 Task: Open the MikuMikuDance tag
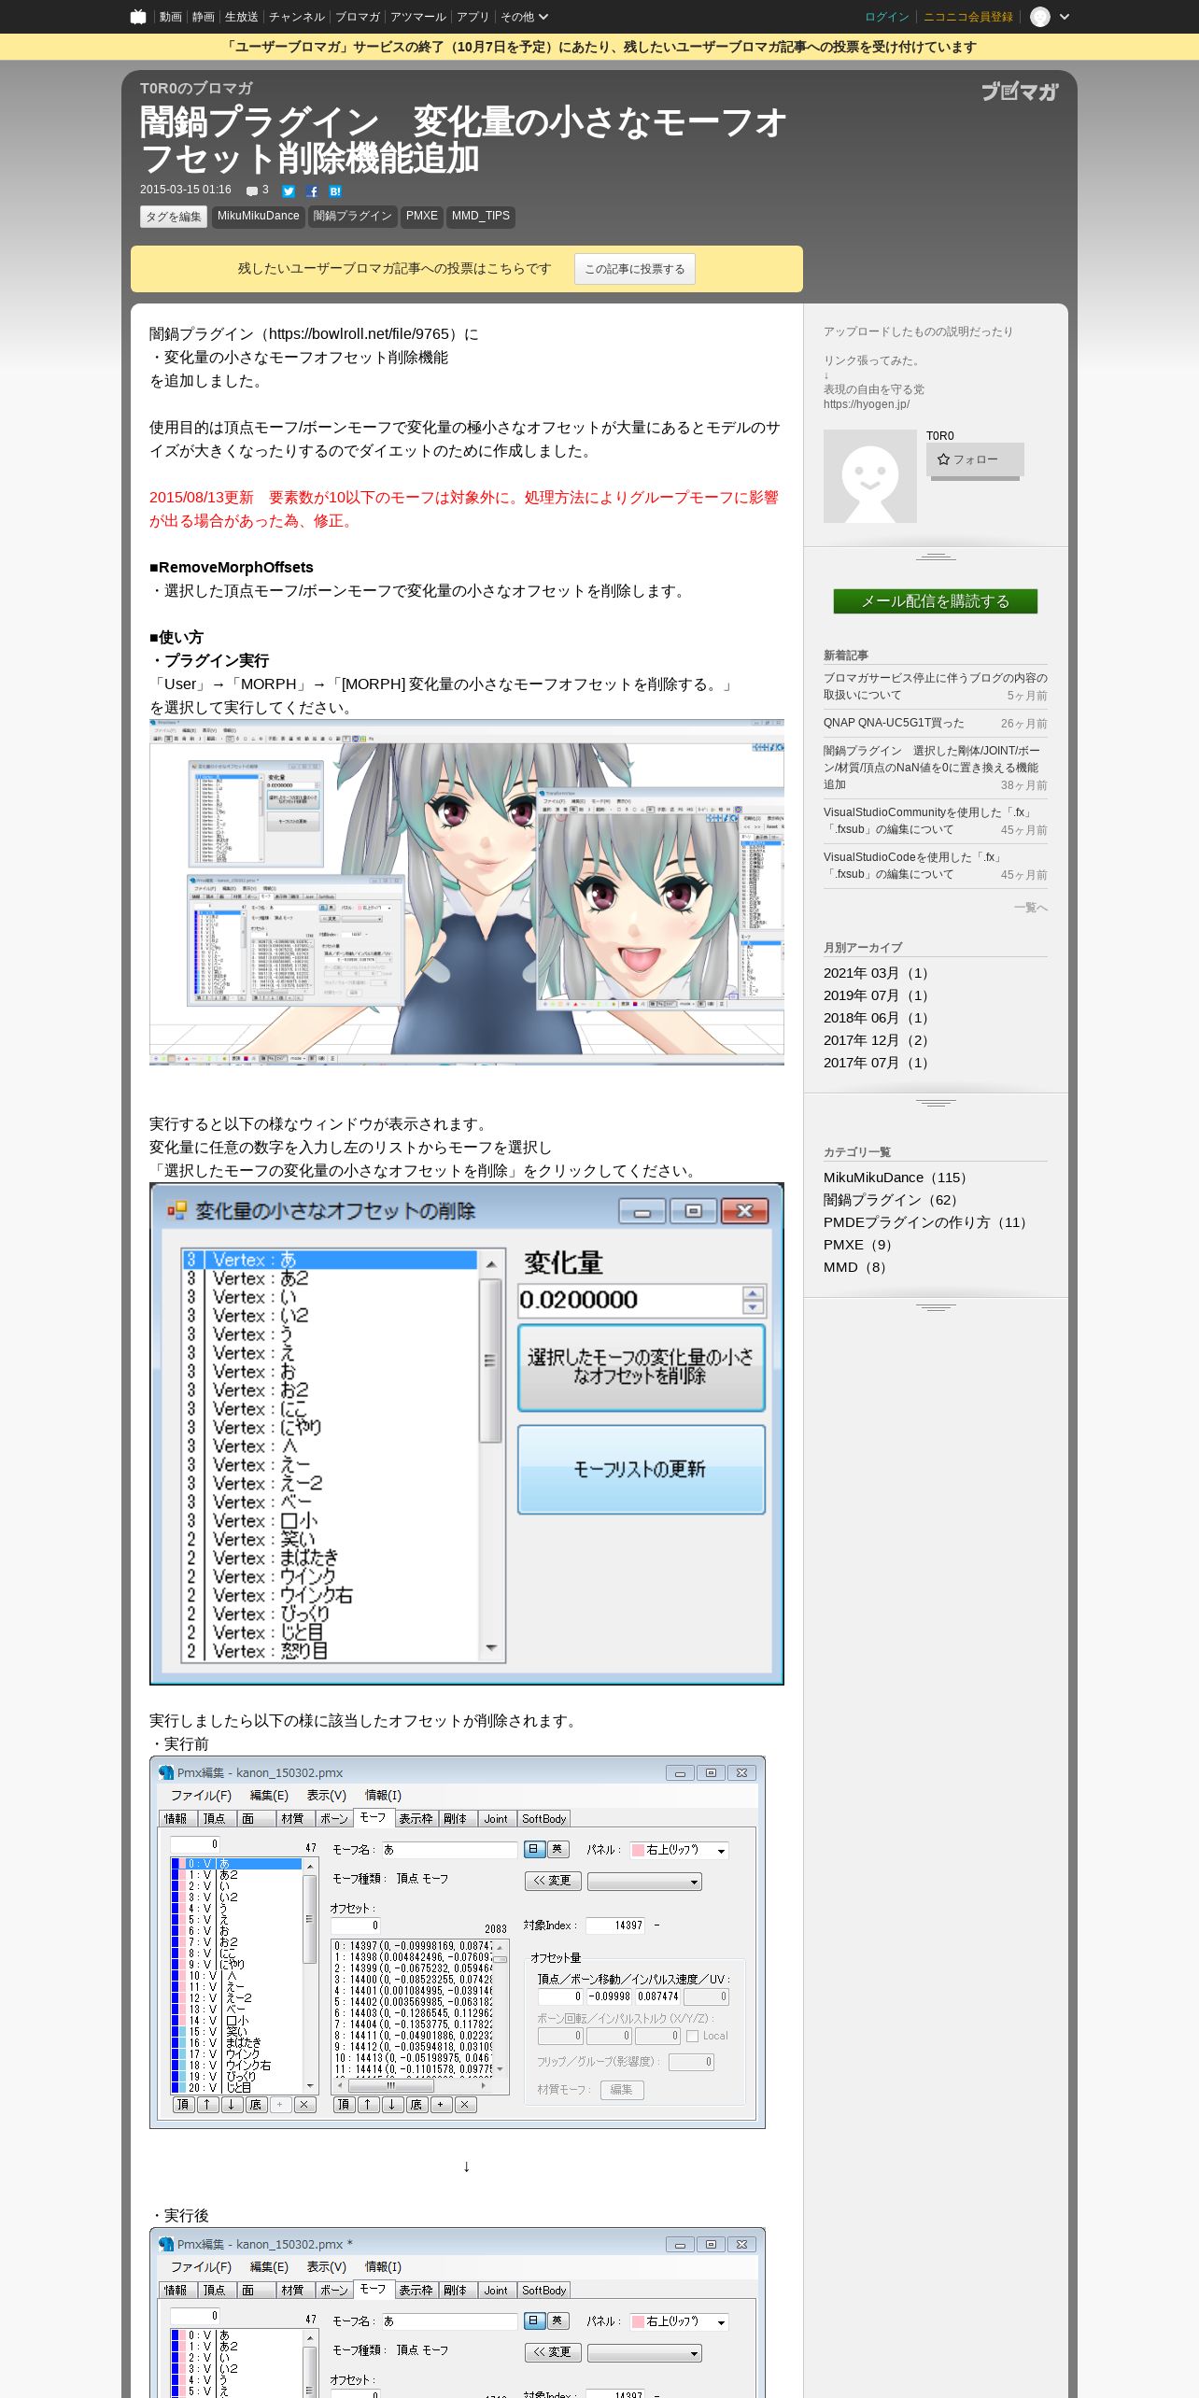[x=259, y=217]
